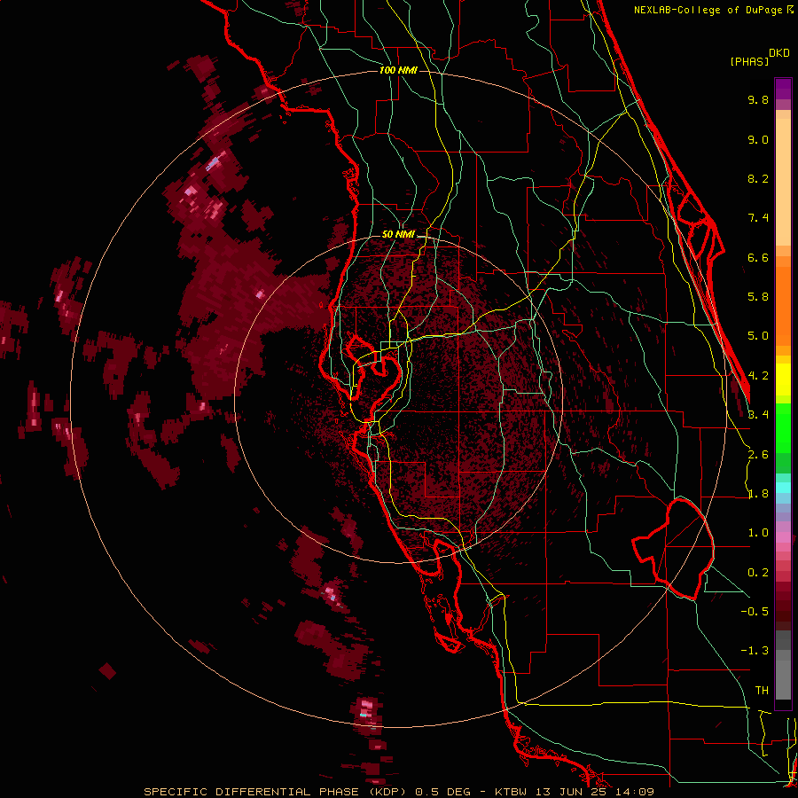Click the 2.6 scale value
The width and height of the screenshot is (798, 798).
point(758,455)
